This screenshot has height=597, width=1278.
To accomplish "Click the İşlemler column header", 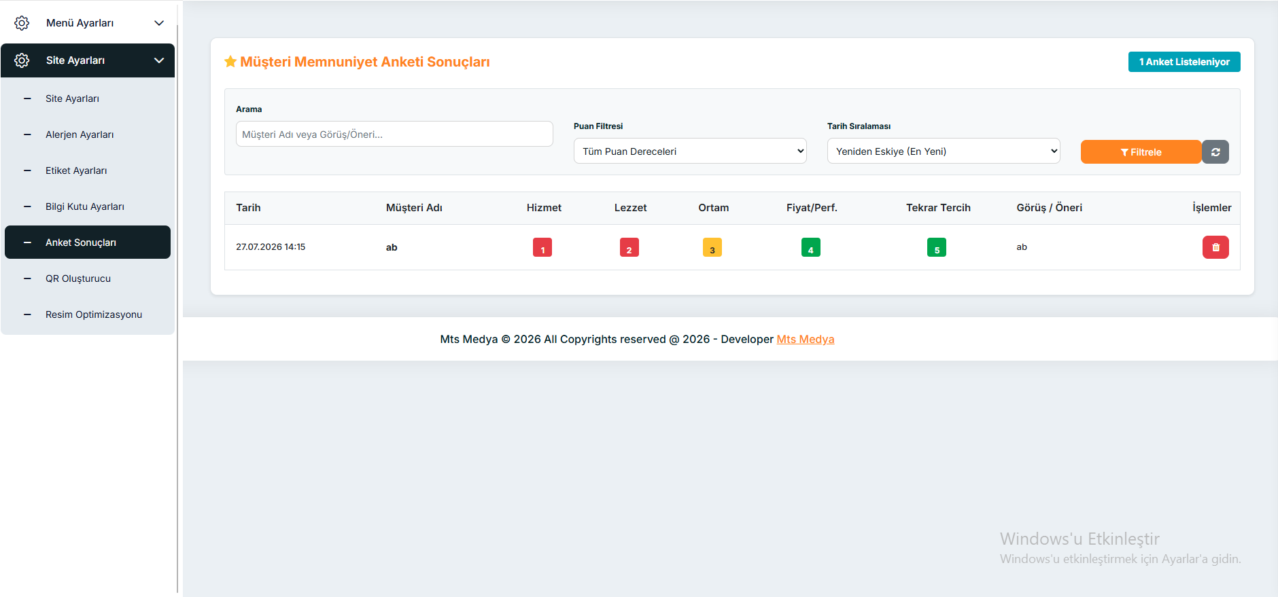I will [1211, 208].
